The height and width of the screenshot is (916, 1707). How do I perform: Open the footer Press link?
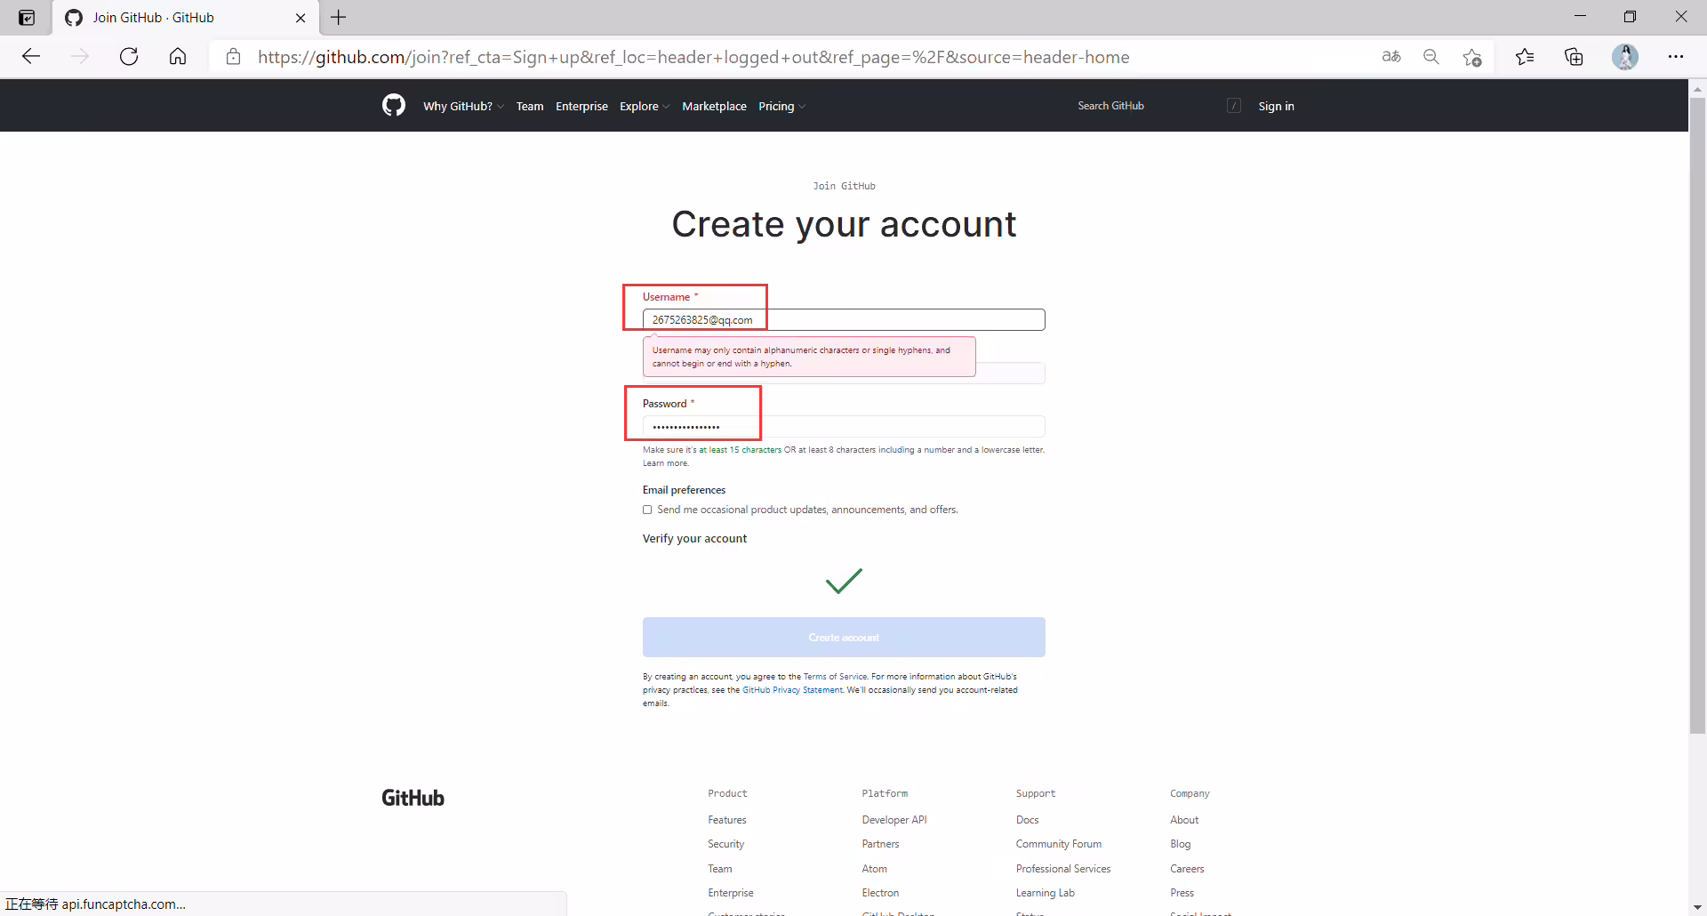coord(1182,893)
